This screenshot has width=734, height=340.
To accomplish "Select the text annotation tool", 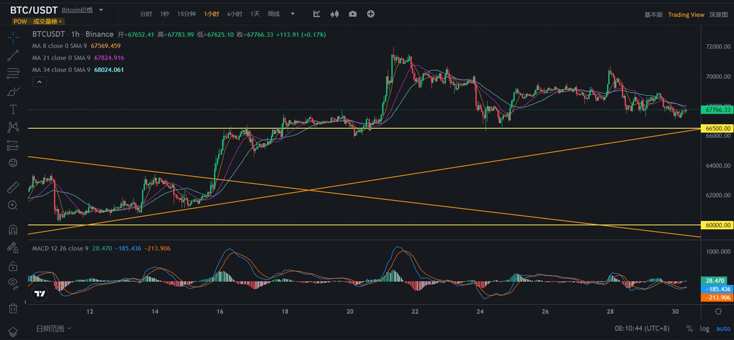I will pos(13,109).
